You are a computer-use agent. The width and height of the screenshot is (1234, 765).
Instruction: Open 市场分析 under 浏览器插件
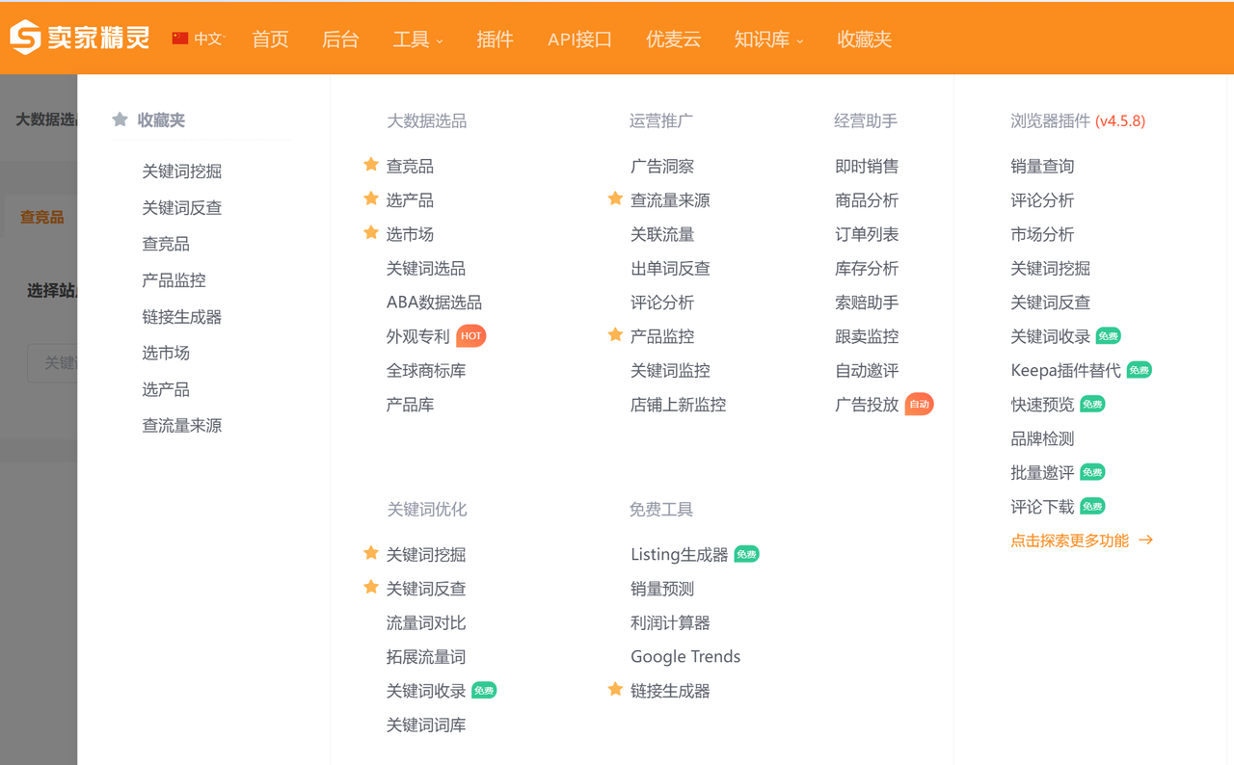(x=1042, y=234)
